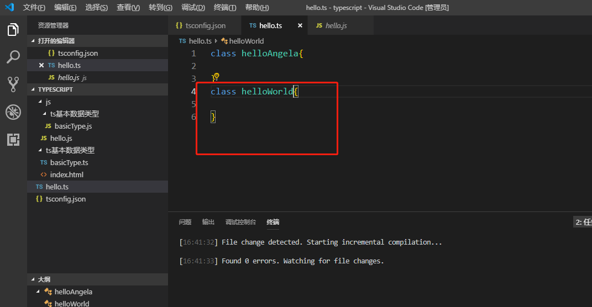Close hello.ts in open editors list
Viewport: 592px width, 307px height.
[x=41, y=65]
